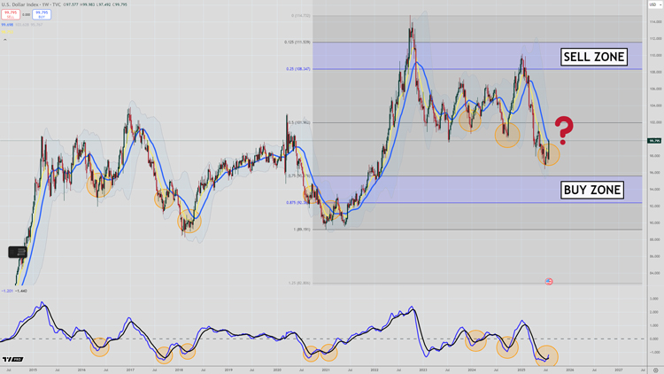Open the US flag economic event marker
The height and width of the screenshot is (374, 664).
(x=549, y=281)
